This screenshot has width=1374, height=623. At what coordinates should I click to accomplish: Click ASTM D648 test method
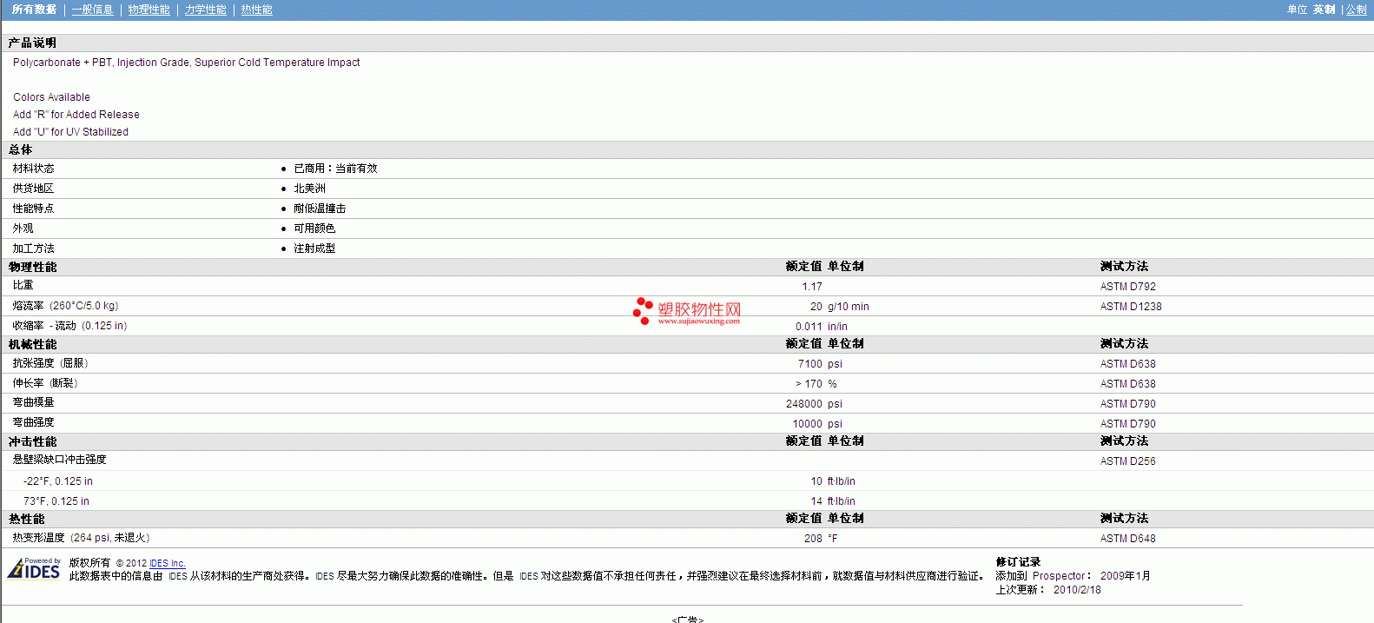click(1127, 539)
